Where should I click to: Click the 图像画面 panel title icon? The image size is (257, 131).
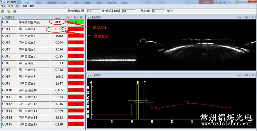point(89,17)
